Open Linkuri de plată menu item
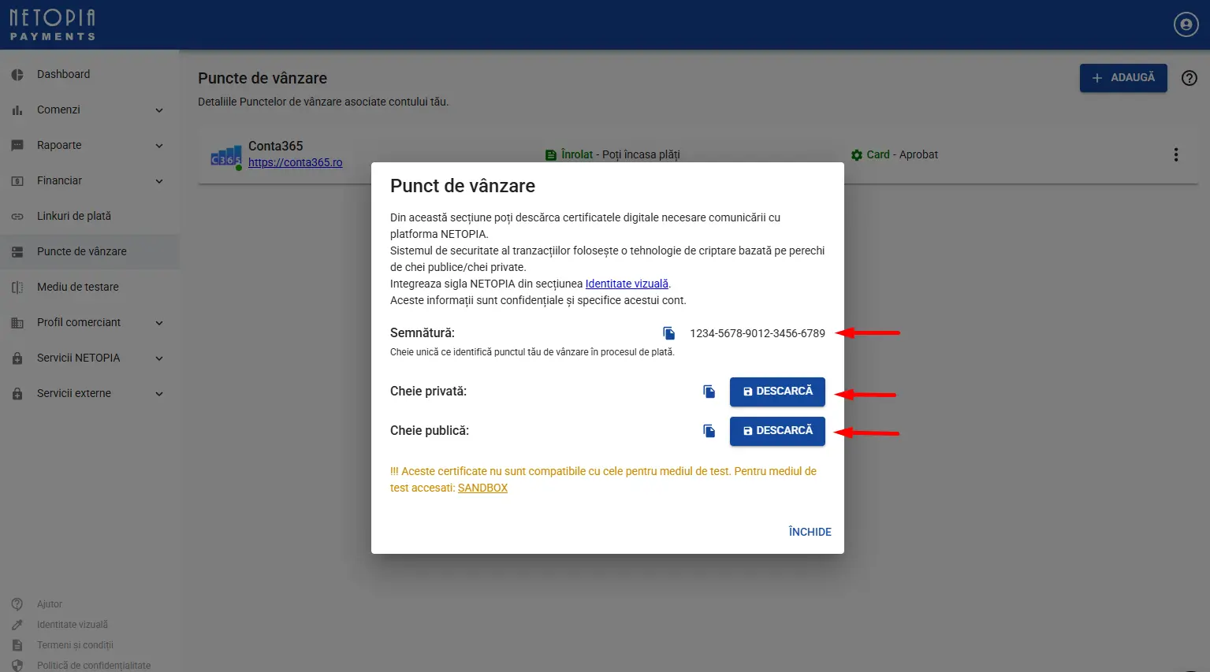 (x=73, y=216)
